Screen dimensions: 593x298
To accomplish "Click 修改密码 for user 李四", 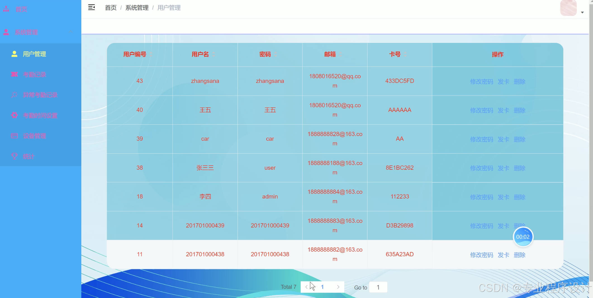I will (481, 197).
